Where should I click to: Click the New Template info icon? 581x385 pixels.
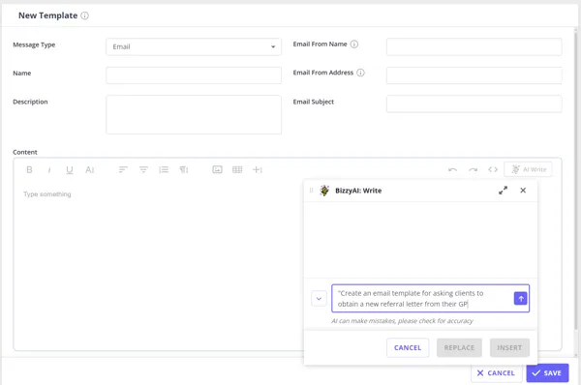click(x=85, y=15)
